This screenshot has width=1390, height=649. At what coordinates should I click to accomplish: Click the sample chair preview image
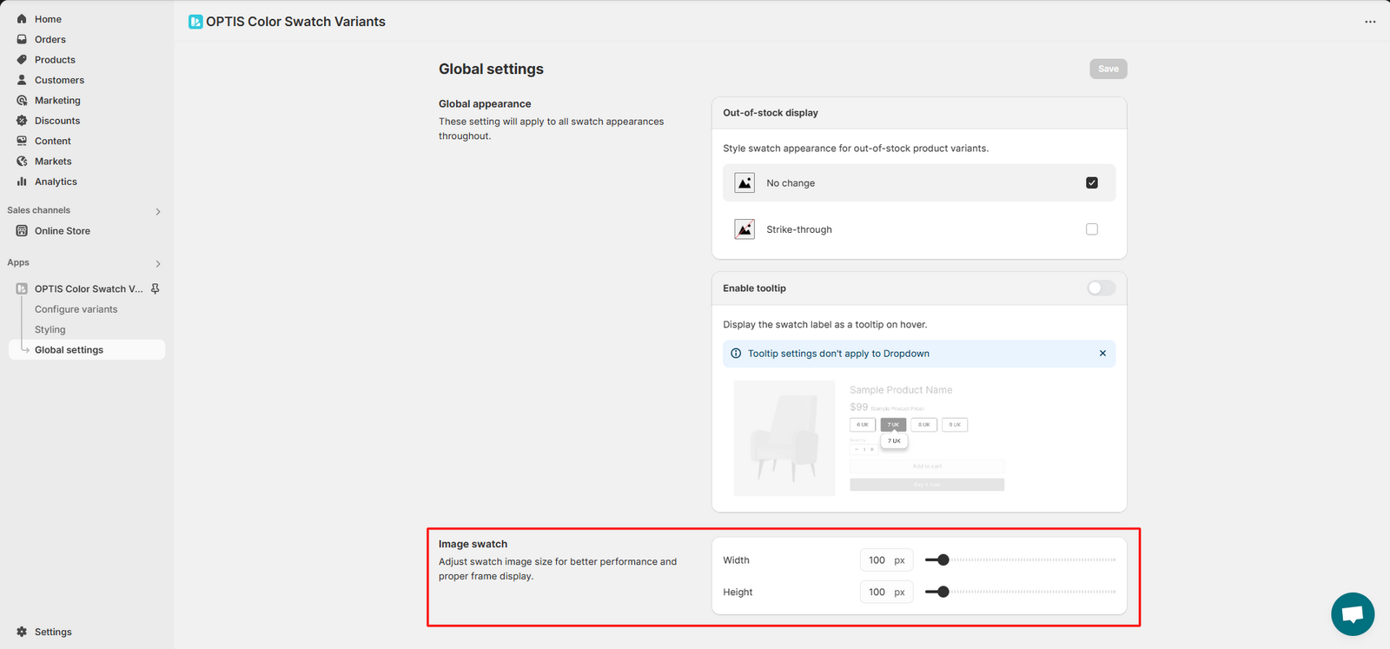pyautogui.click(x=784, y=439)
